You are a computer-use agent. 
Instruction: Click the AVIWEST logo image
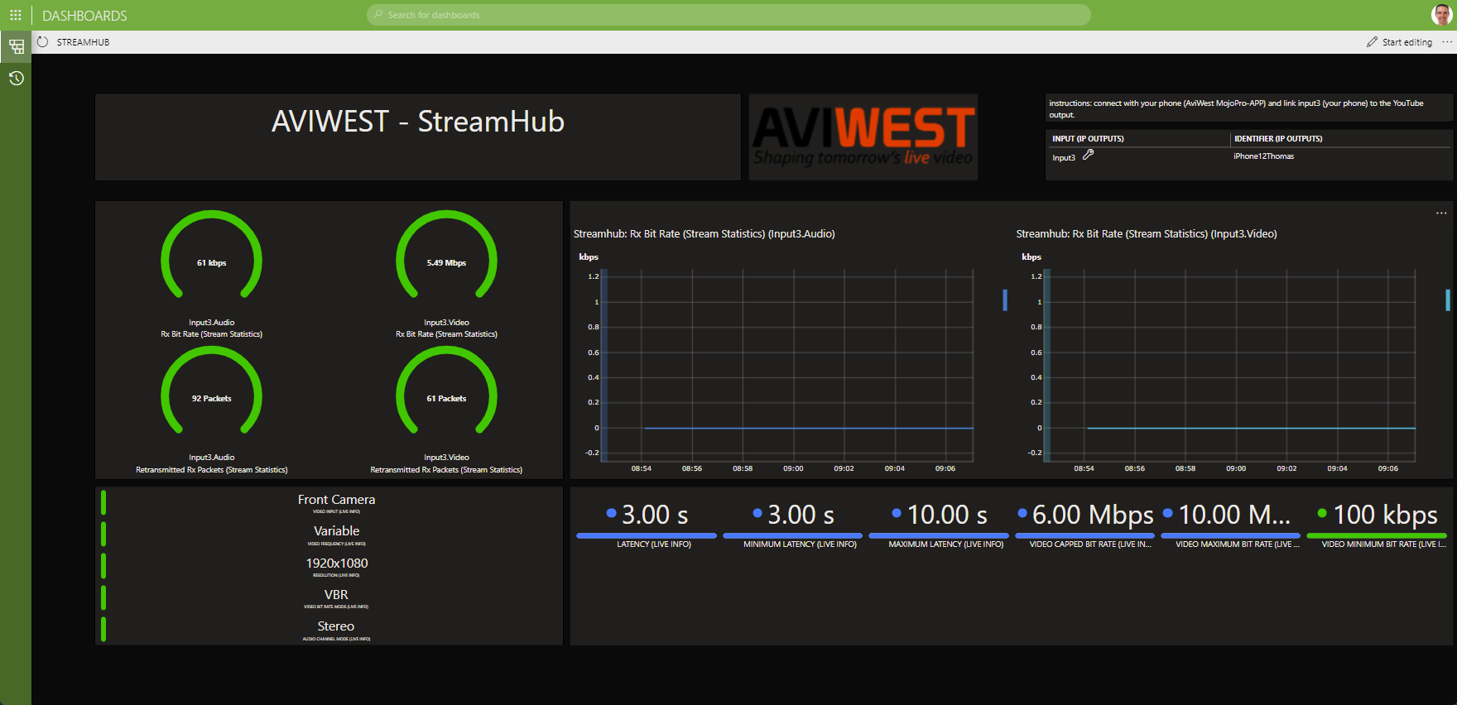pyautogui.click(x=863, y=137)
